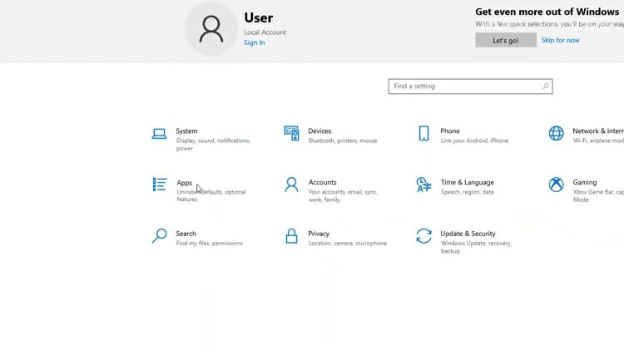Click 'Bluetooth, printers, mouse' description
The image size is (624, 350).
coord(343,140)
